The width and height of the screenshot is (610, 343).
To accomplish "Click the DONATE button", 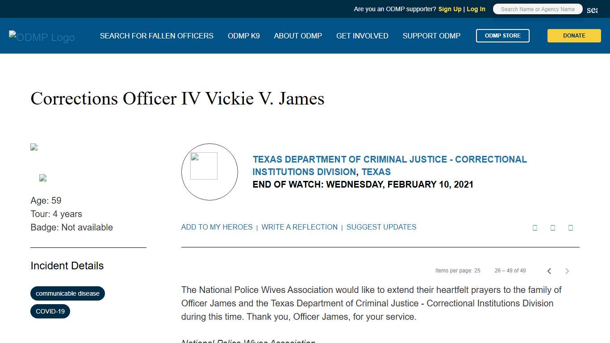I will (574, 36).
